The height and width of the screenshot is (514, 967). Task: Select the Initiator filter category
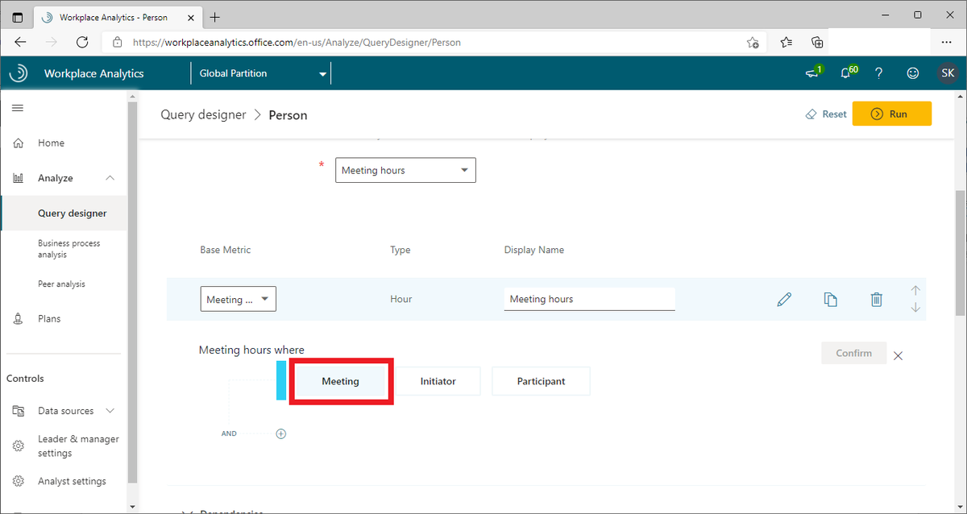438,381
